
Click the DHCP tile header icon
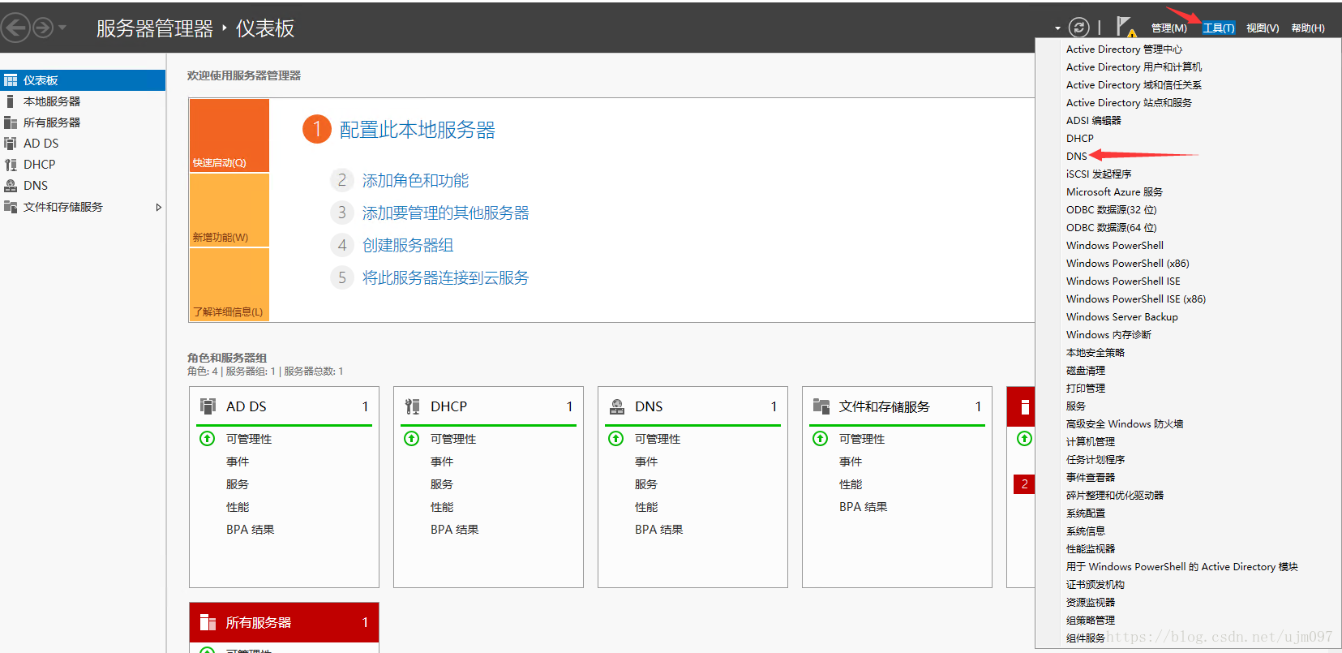pyautogui.click(x=413, y=406)
